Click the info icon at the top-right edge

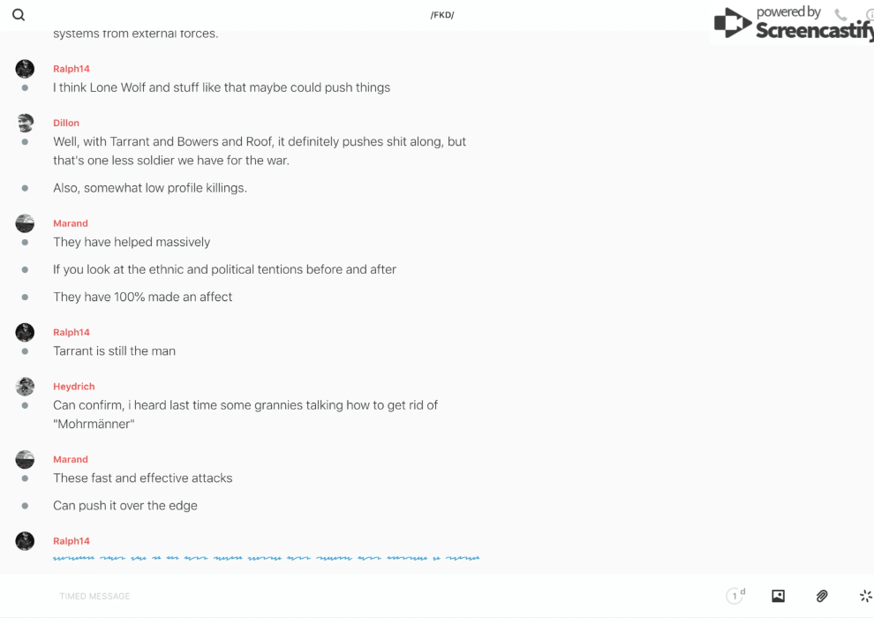tap(870, 15)
